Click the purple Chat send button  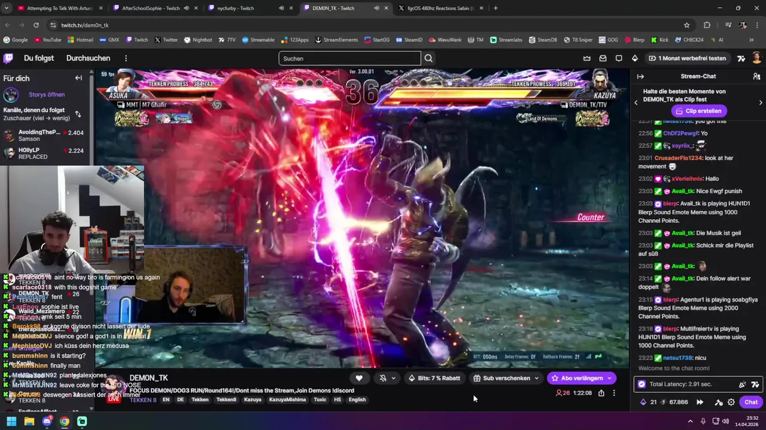pos(751,402)
